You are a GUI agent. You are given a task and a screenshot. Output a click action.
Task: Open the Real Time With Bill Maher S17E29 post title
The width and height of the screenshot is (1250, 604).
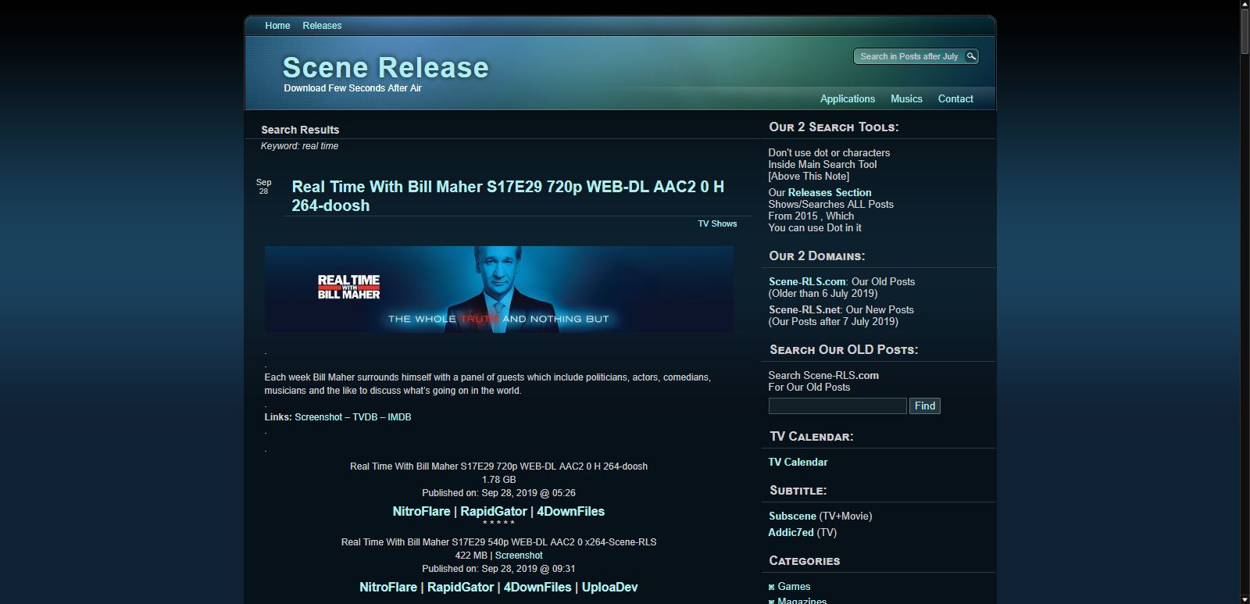click(x=508, y=196)
